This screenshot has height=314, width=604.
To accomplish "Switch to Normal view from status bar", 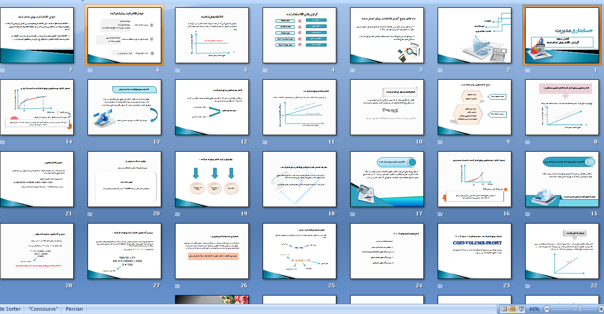I will (x=504, y=309).
